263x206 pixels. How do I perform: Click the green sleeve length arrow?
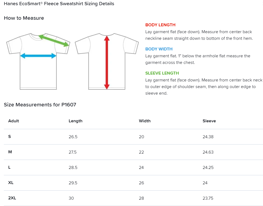coord(54,40)
